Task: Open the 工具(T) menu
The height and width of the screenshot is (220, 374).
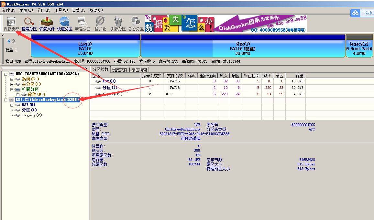Action: (x=61, y=10)
